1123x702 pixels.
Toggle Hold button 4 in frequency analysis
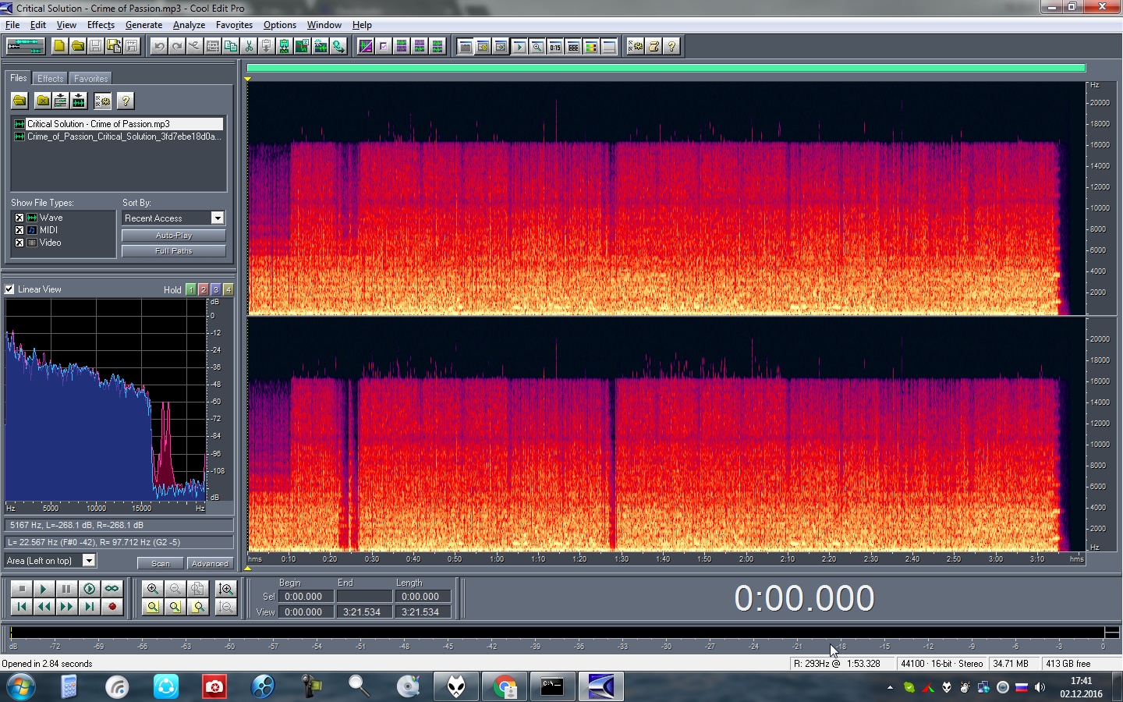(228, 289)
